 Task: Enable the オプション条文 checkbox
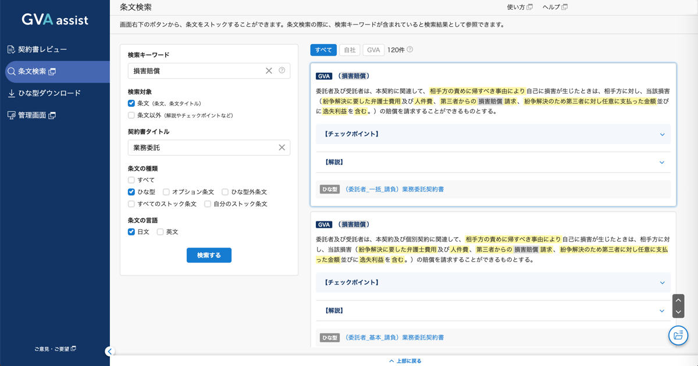[x=166, y=192]
